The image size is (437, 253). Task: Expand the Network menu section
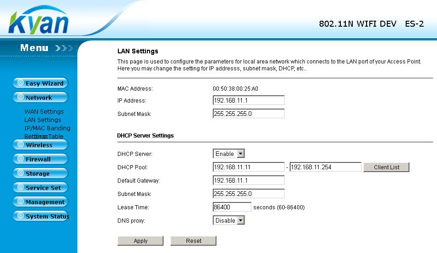(x=40, y=97)
